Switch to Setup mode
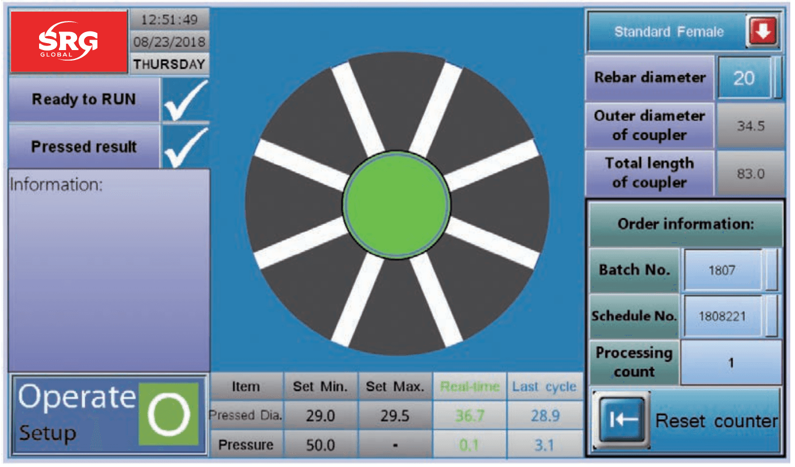The height and width of the screenshot is (467, 795). 48,433
